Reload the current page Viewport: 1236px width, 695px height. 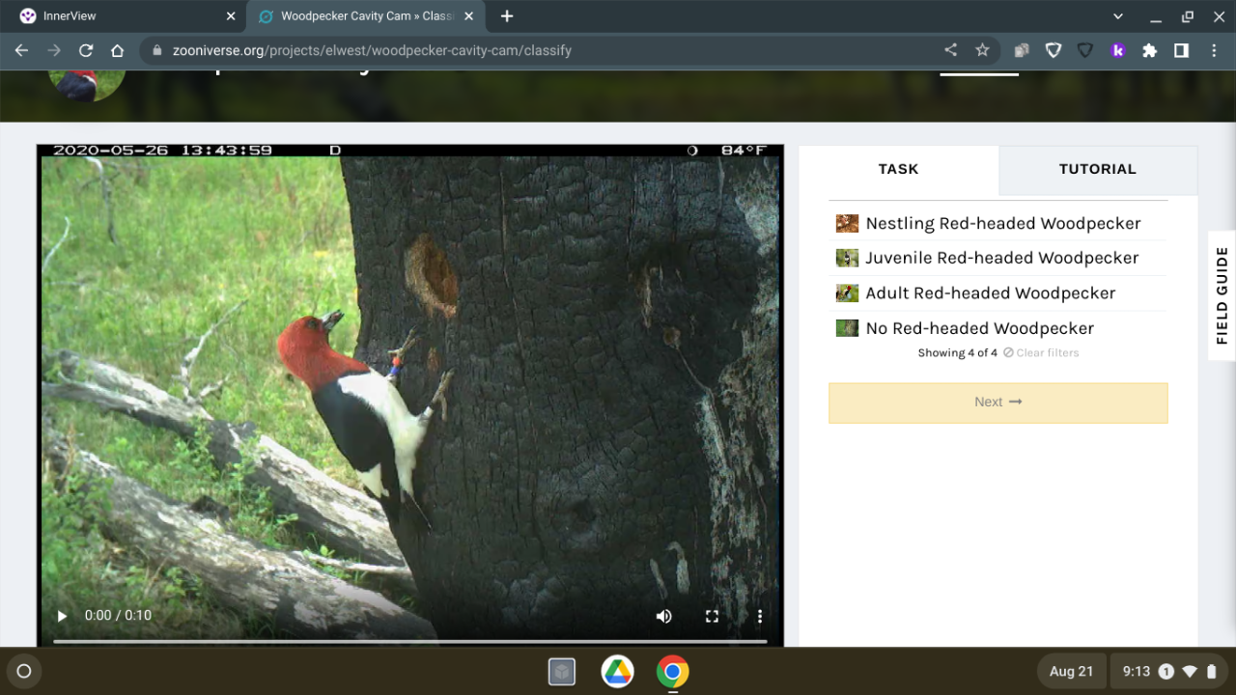[86, 50]
